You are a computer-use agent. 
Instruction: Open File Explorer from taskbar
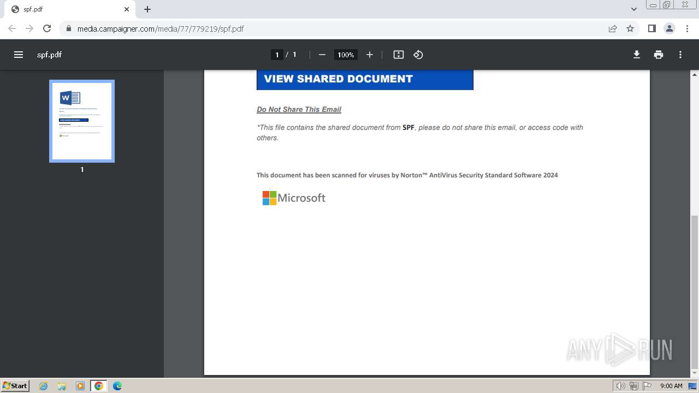[x=62, y=386]
